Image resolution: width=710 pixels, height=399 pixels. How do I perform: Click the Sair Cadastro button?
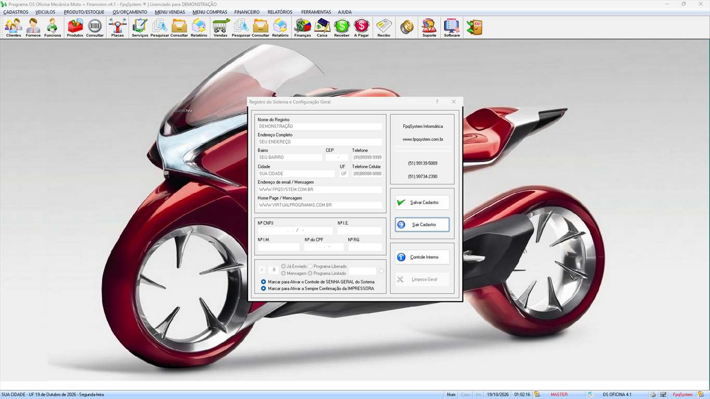[422, 224]
